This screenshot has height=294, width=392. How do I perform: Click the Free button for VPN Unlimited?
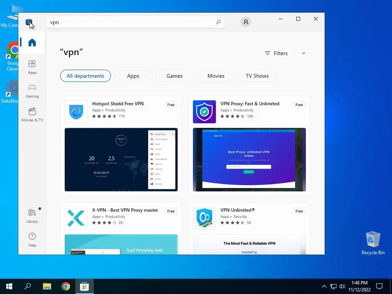click(299, 211)
